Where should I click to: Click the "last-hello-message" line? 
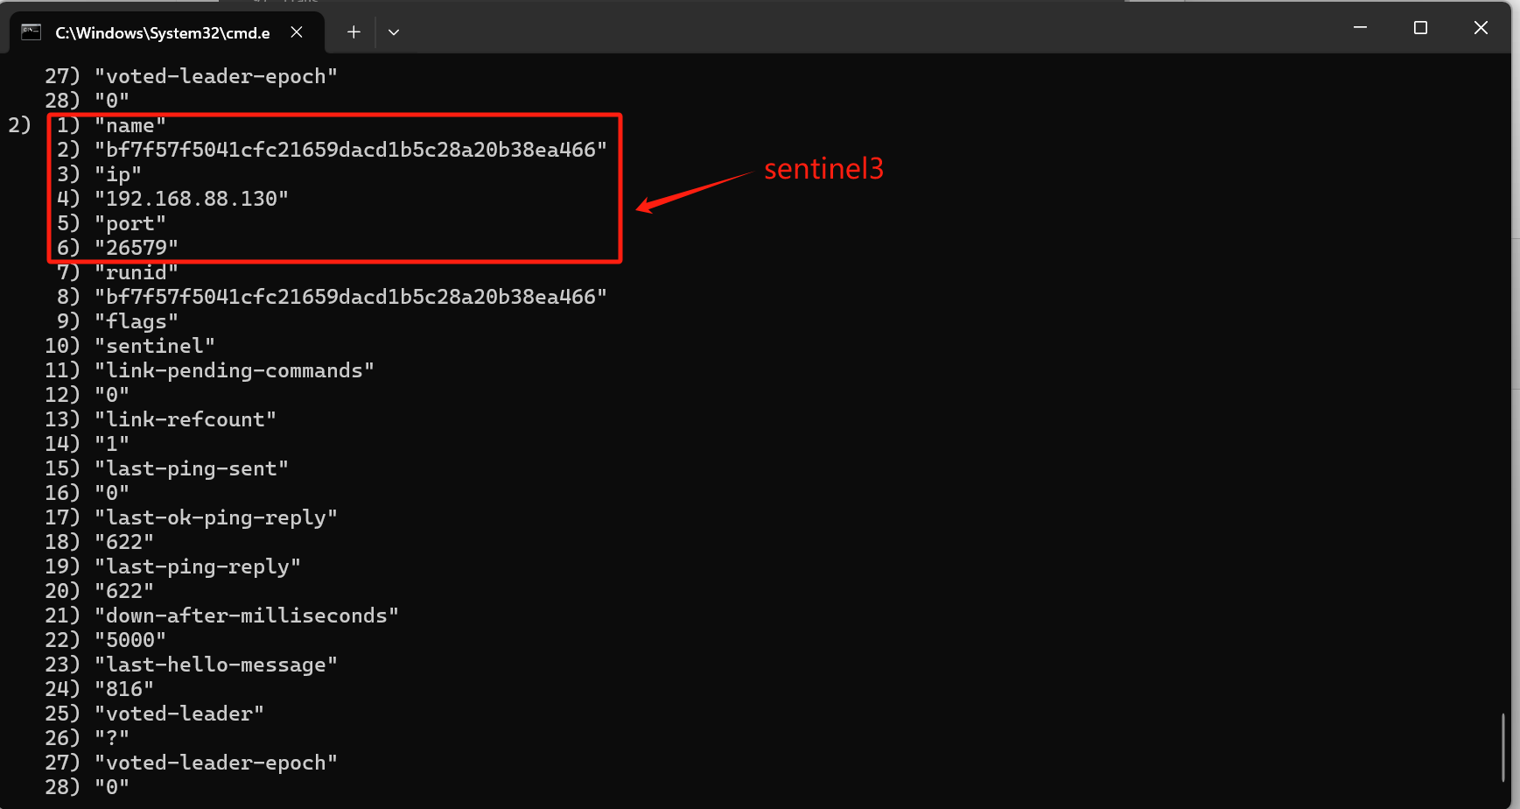tap(216, 665)
